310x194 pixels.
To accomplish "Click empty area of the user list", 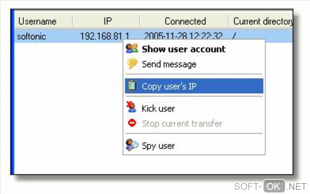I will 67,109.
